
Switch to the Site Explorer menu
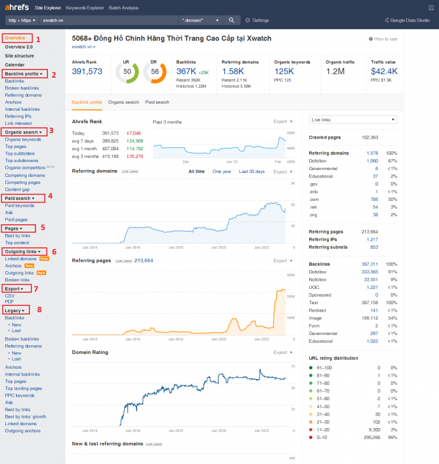coord(47,7)
